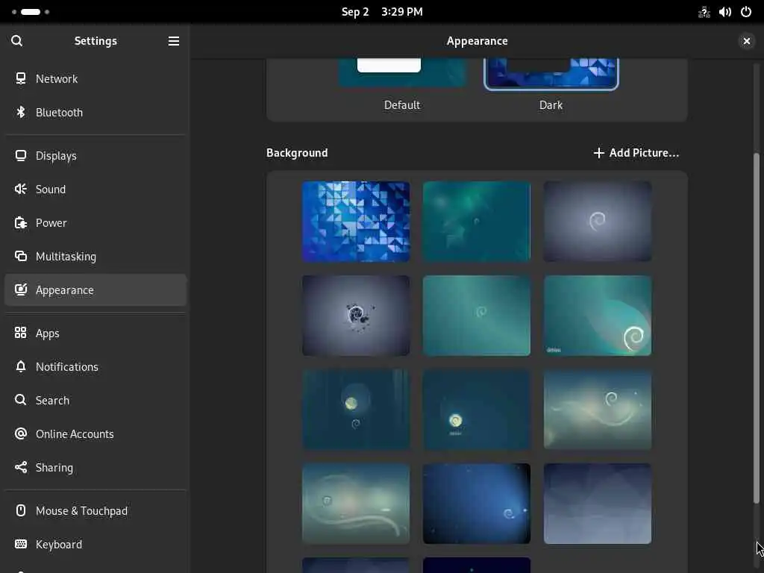Click the Notifications bell icon
Viewport: 764px width, 573px height.
20,366
